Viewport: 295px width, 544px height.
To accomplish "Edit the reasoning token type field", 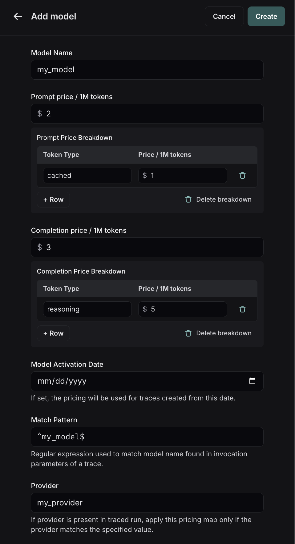I will pyautogui.click(x=87, y=309).
